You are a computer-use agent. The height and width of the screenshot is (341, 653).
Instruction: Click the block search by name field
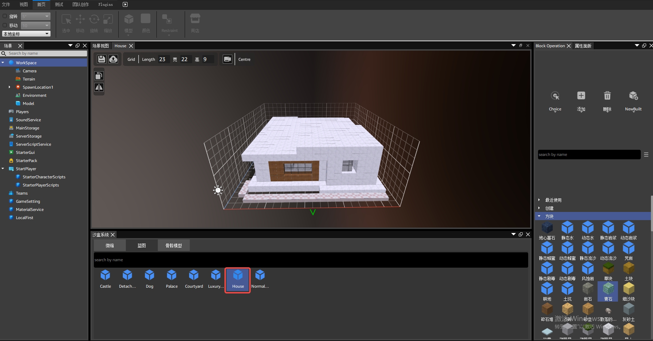pos(589,155)
